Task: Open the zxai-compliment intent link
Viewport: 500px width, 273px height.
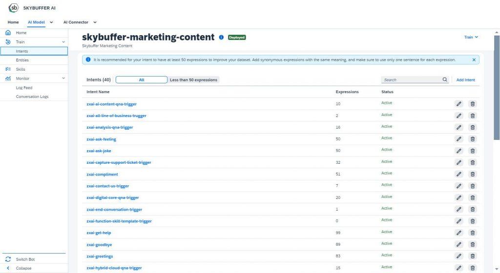Action: [103, 175]
